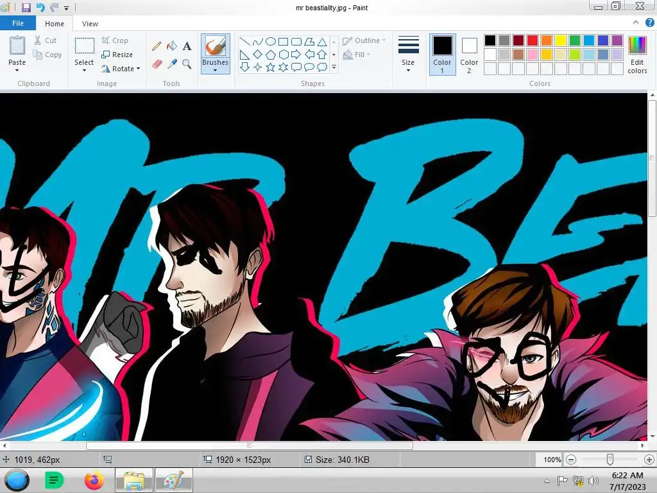Click the Start orb button
The height and width of the screenshot is (493, 657).
(x=17, y=480)
